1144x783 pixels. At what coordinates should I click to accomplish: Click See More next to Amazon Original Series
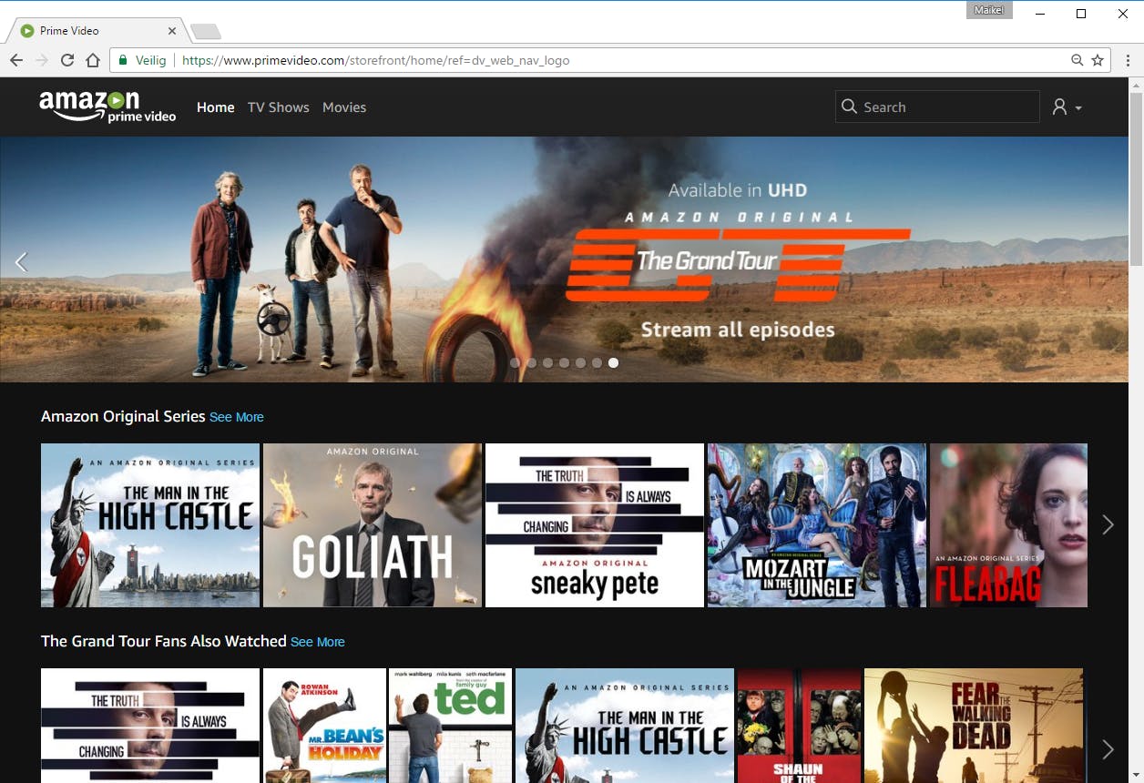point(237,417)
